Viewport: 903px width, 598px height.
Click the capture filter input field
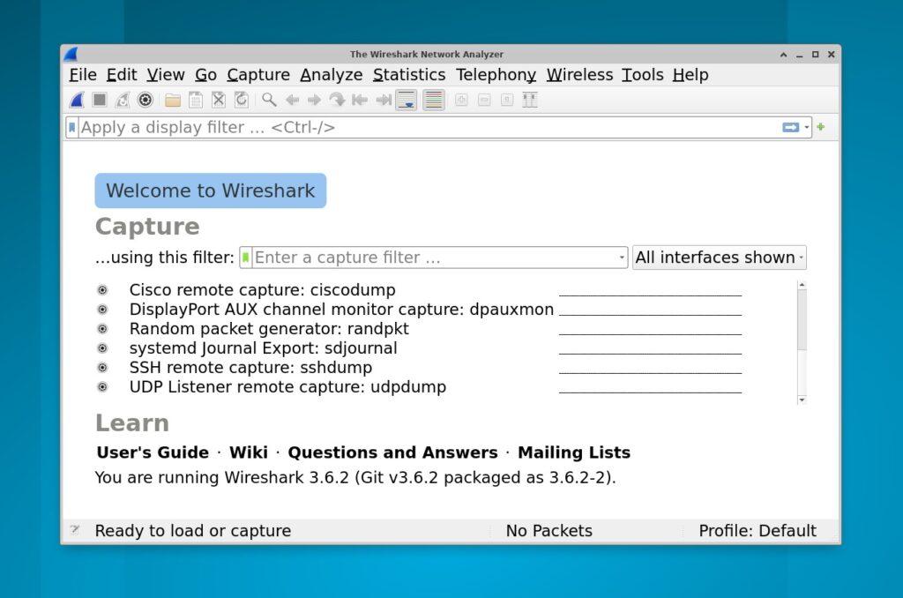pos(432,258)
